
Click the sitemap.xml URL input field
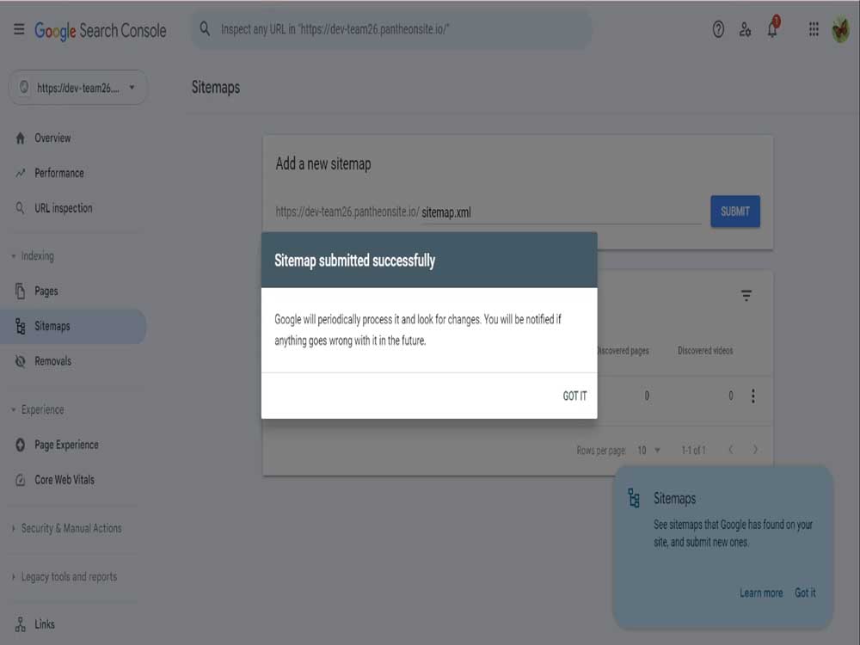(561, 212)
